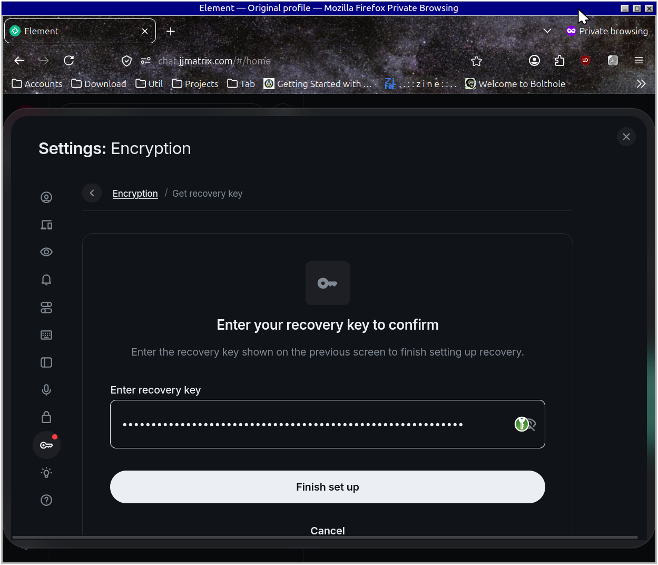The image size is (658, 565).
Task: Open Preferences toggles sidebar icon
Action: click(x=46, y=308)
